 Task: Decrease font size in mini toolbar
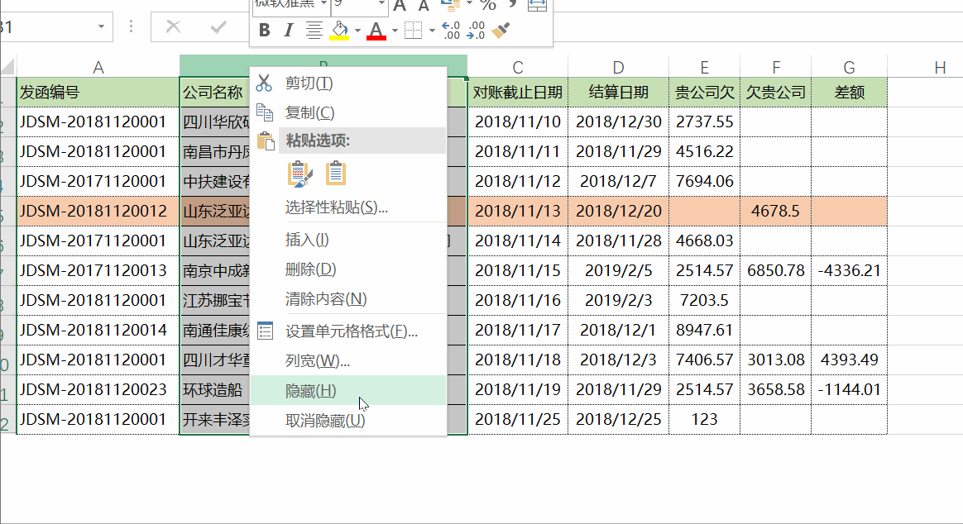[423, 6]
